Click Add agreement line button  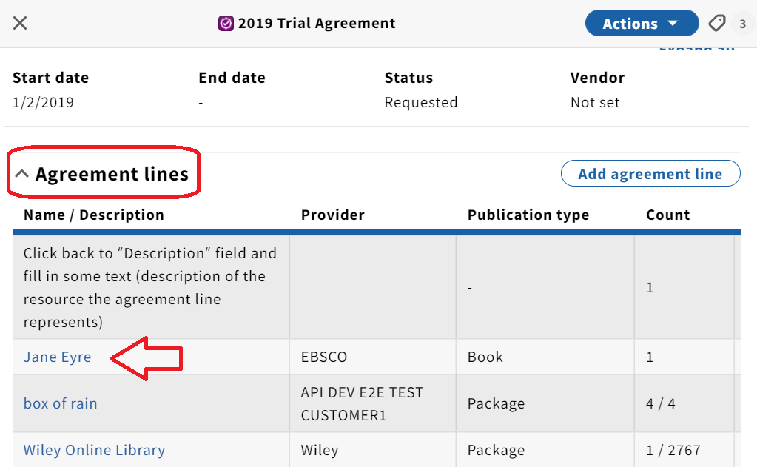[x=650, y=173]
